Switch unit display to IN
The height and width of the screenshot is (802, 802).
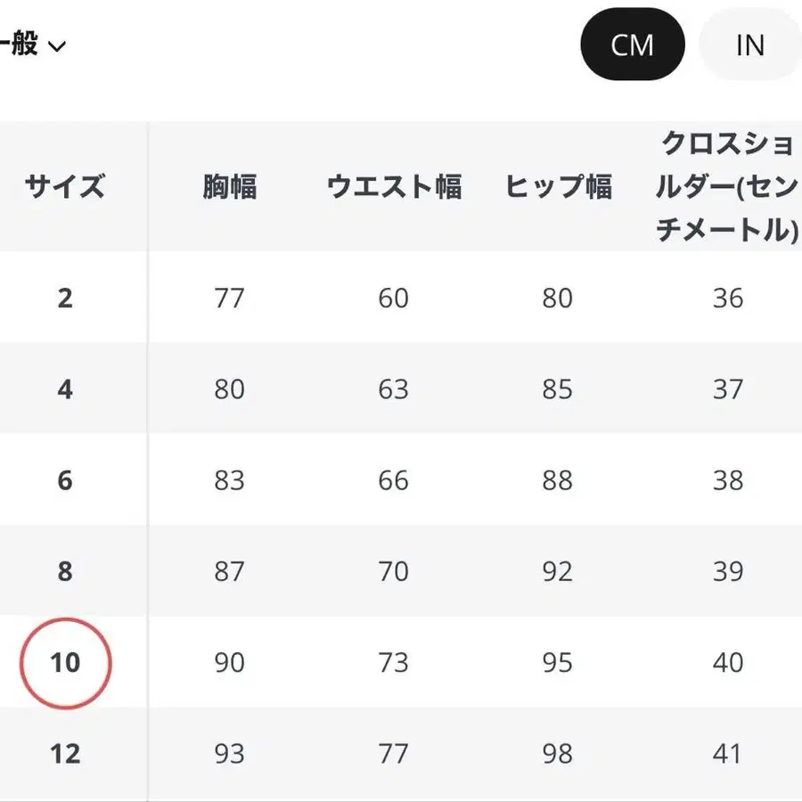(750, 45)
